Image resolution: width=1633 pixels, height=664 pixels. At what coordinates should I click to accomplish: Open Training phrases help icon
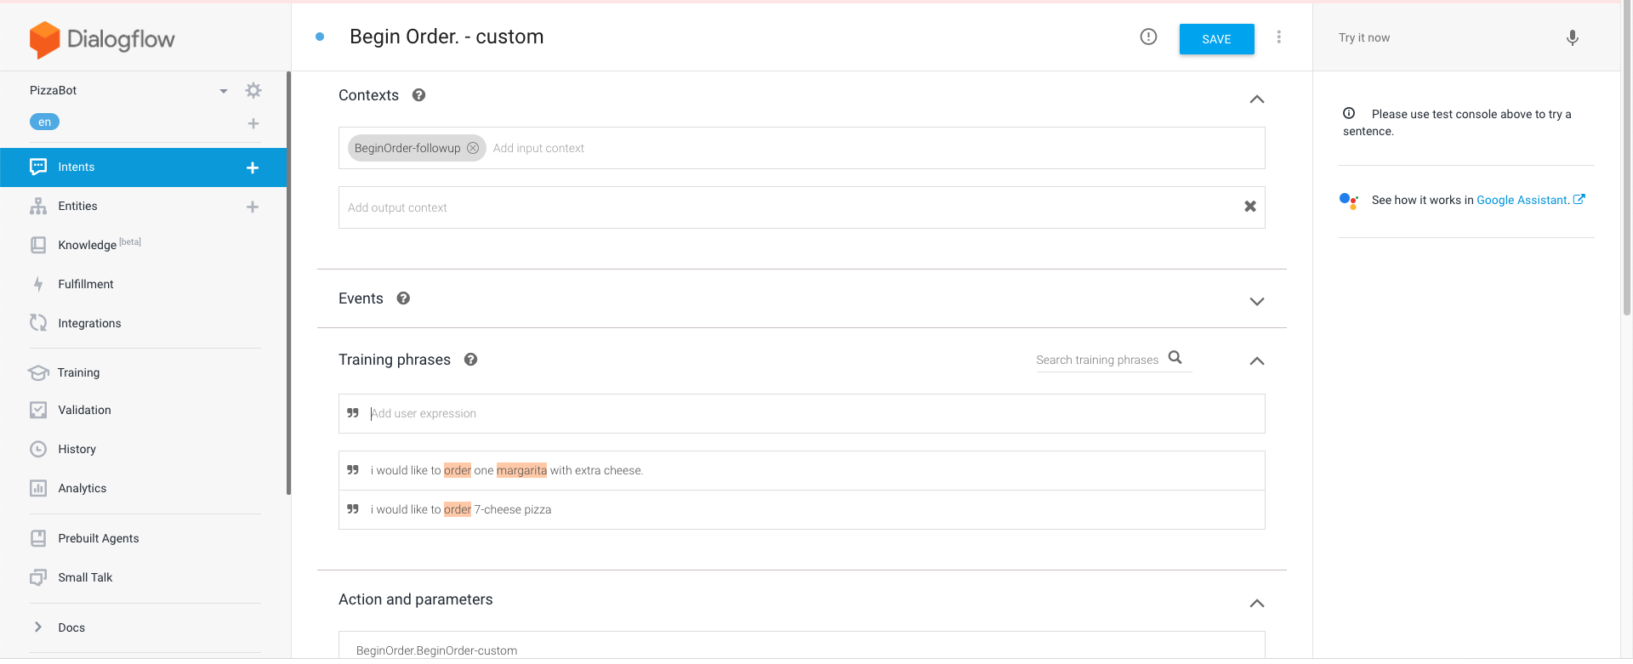pos(470,360)
